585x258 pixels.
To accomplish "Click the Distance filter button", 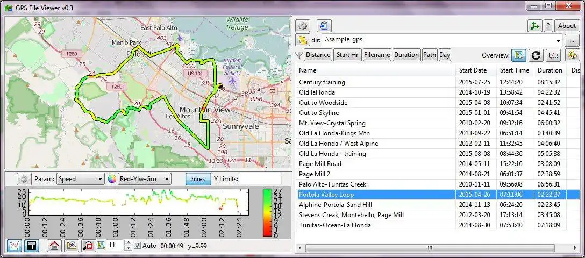I will tap(318, 55).
